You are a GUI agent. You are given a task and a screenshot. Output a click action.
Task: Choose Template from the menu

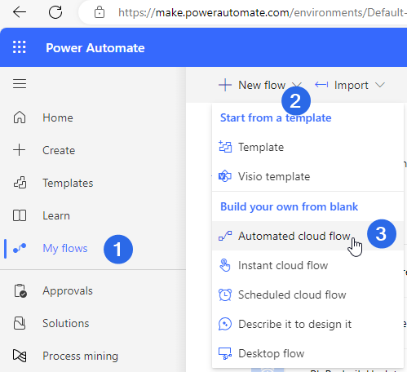click(x=261, y=147)
